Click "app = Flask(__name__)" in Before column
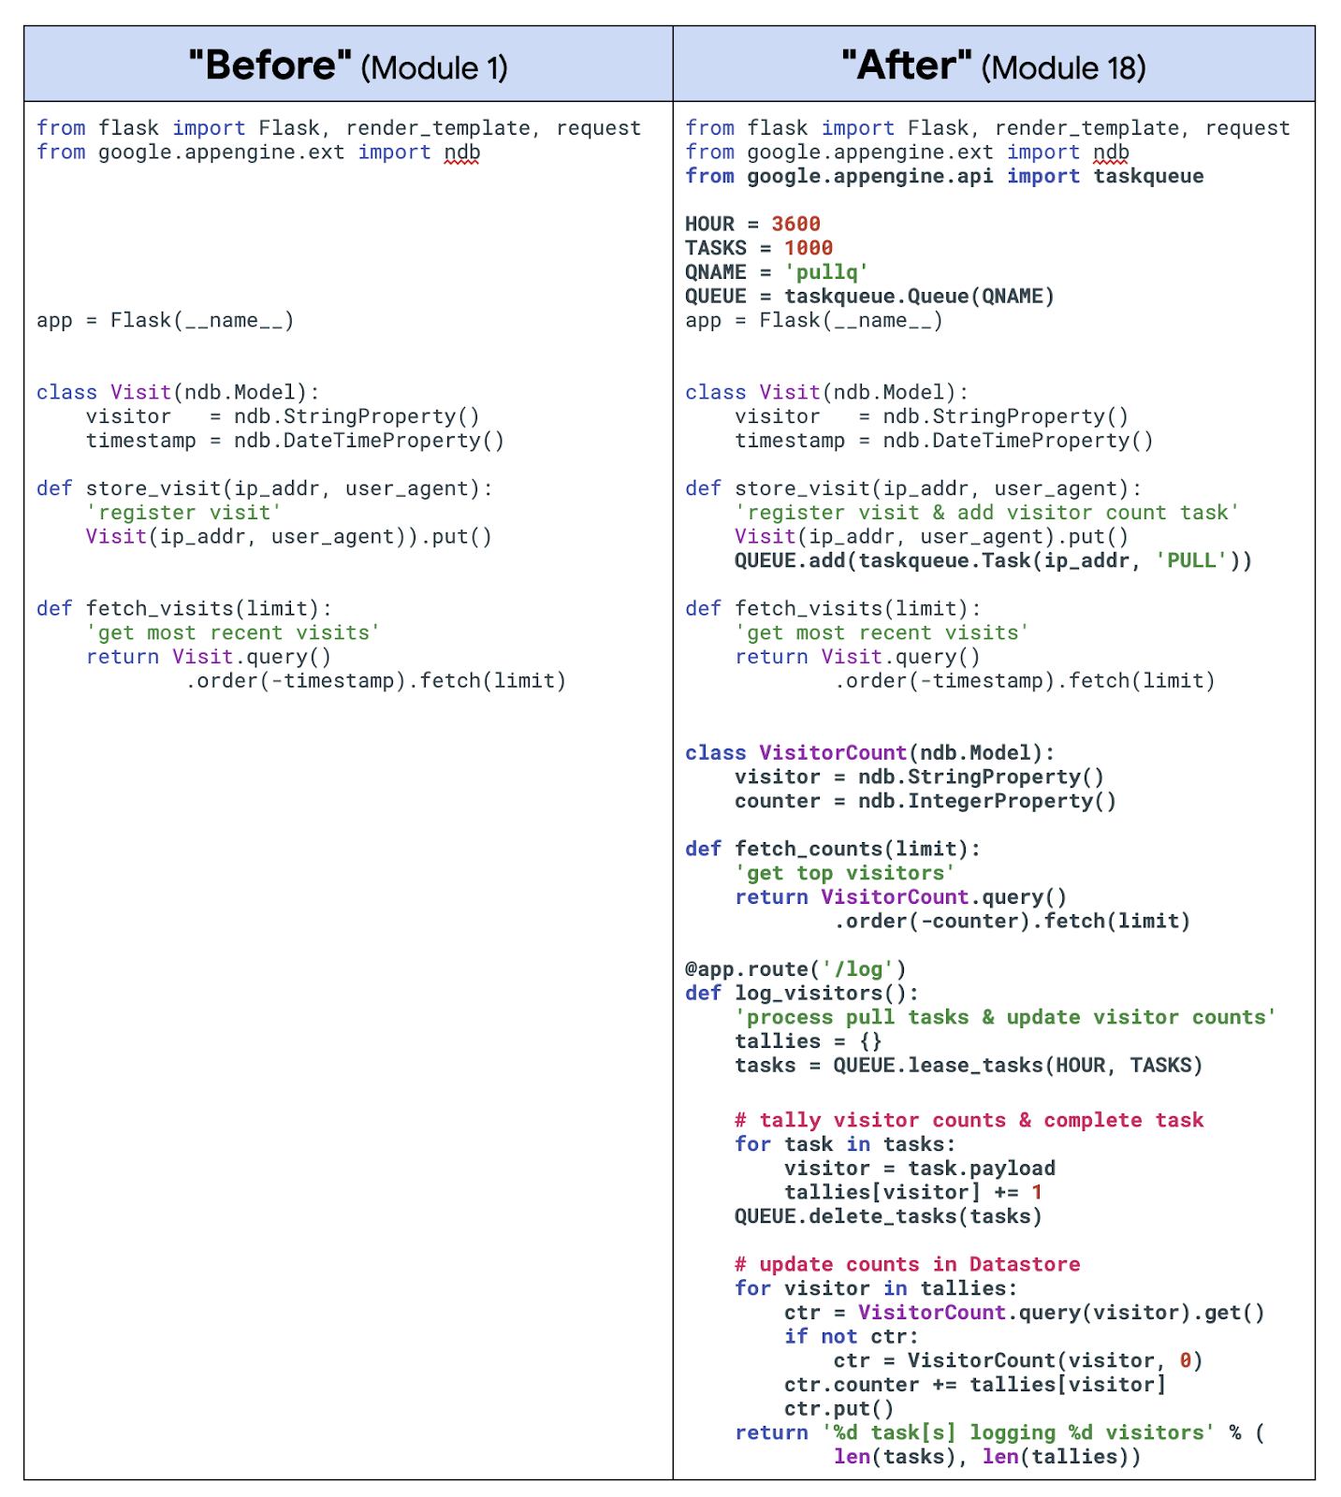This screenshot has height=1497, width=1341. coord(166,320)
